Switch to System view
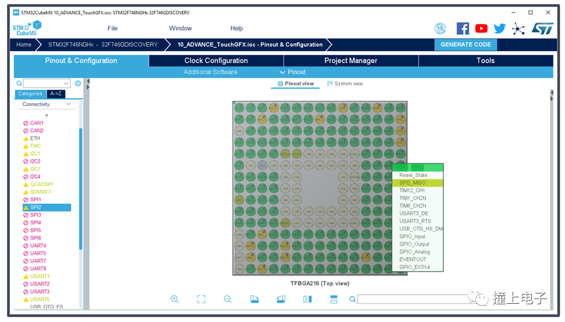The image size is (565, 322). (x=345, y=83)
